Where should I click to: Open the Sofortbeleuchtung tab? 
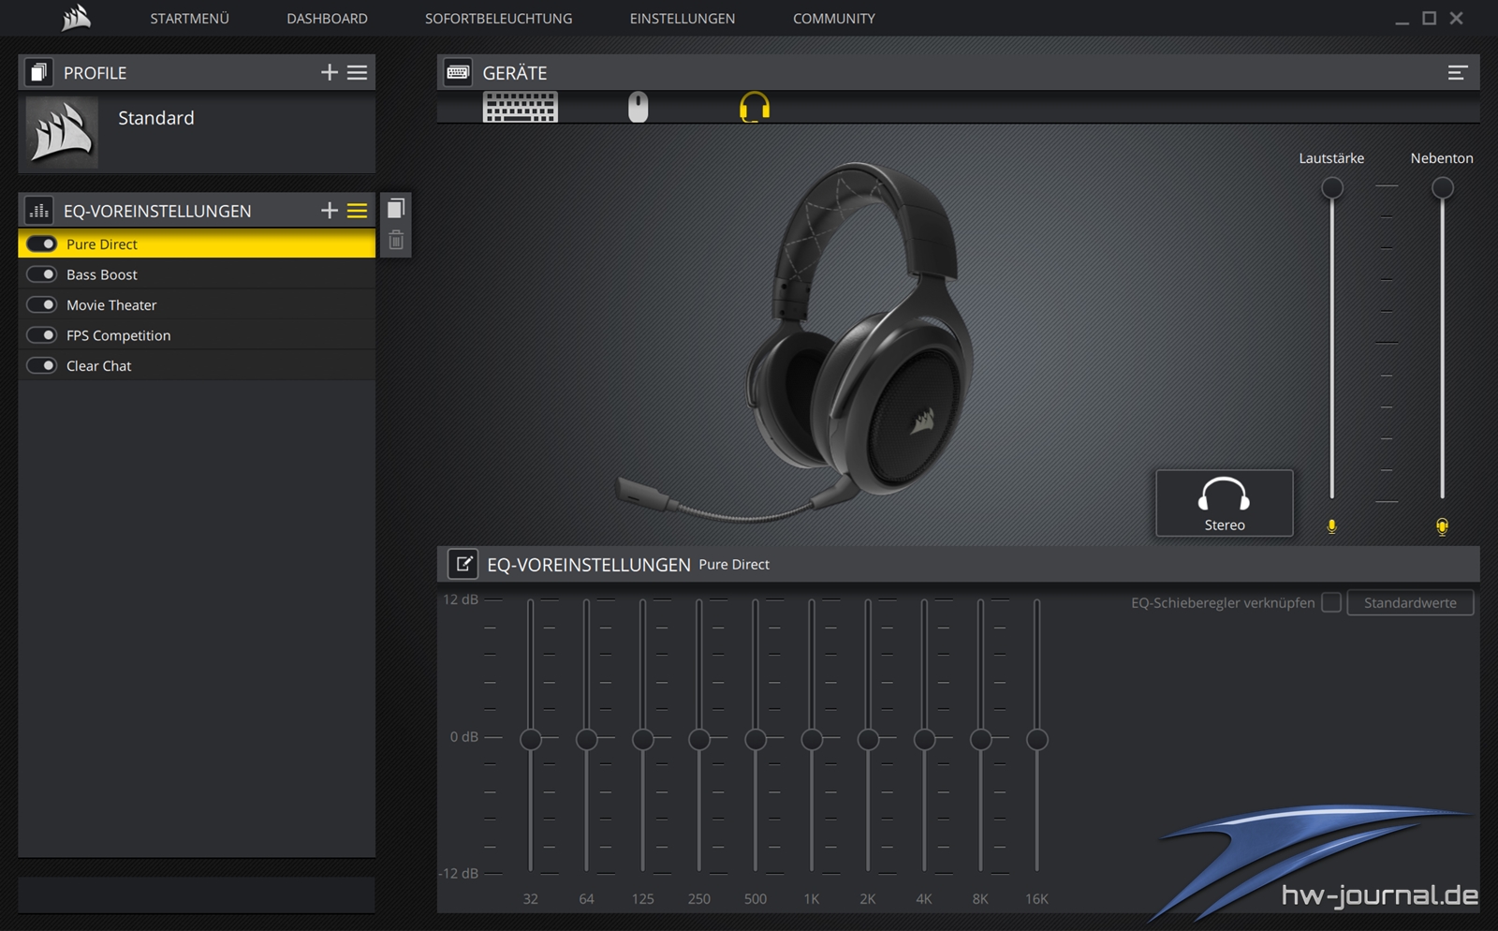(498, 18)
